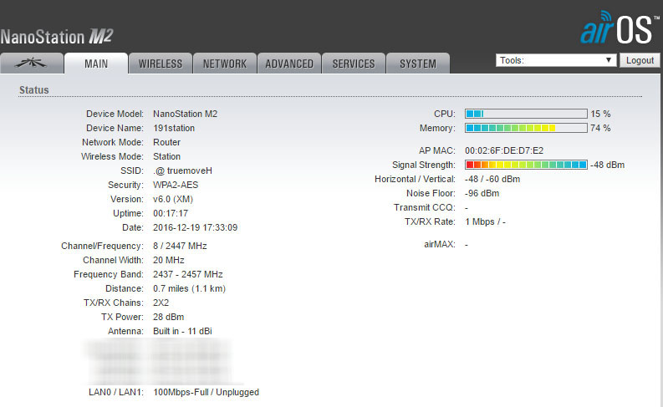Switch to the MAIN tab
Image resolution: width=663 pixels, height=407 pixels.
[x=96, y=64]
